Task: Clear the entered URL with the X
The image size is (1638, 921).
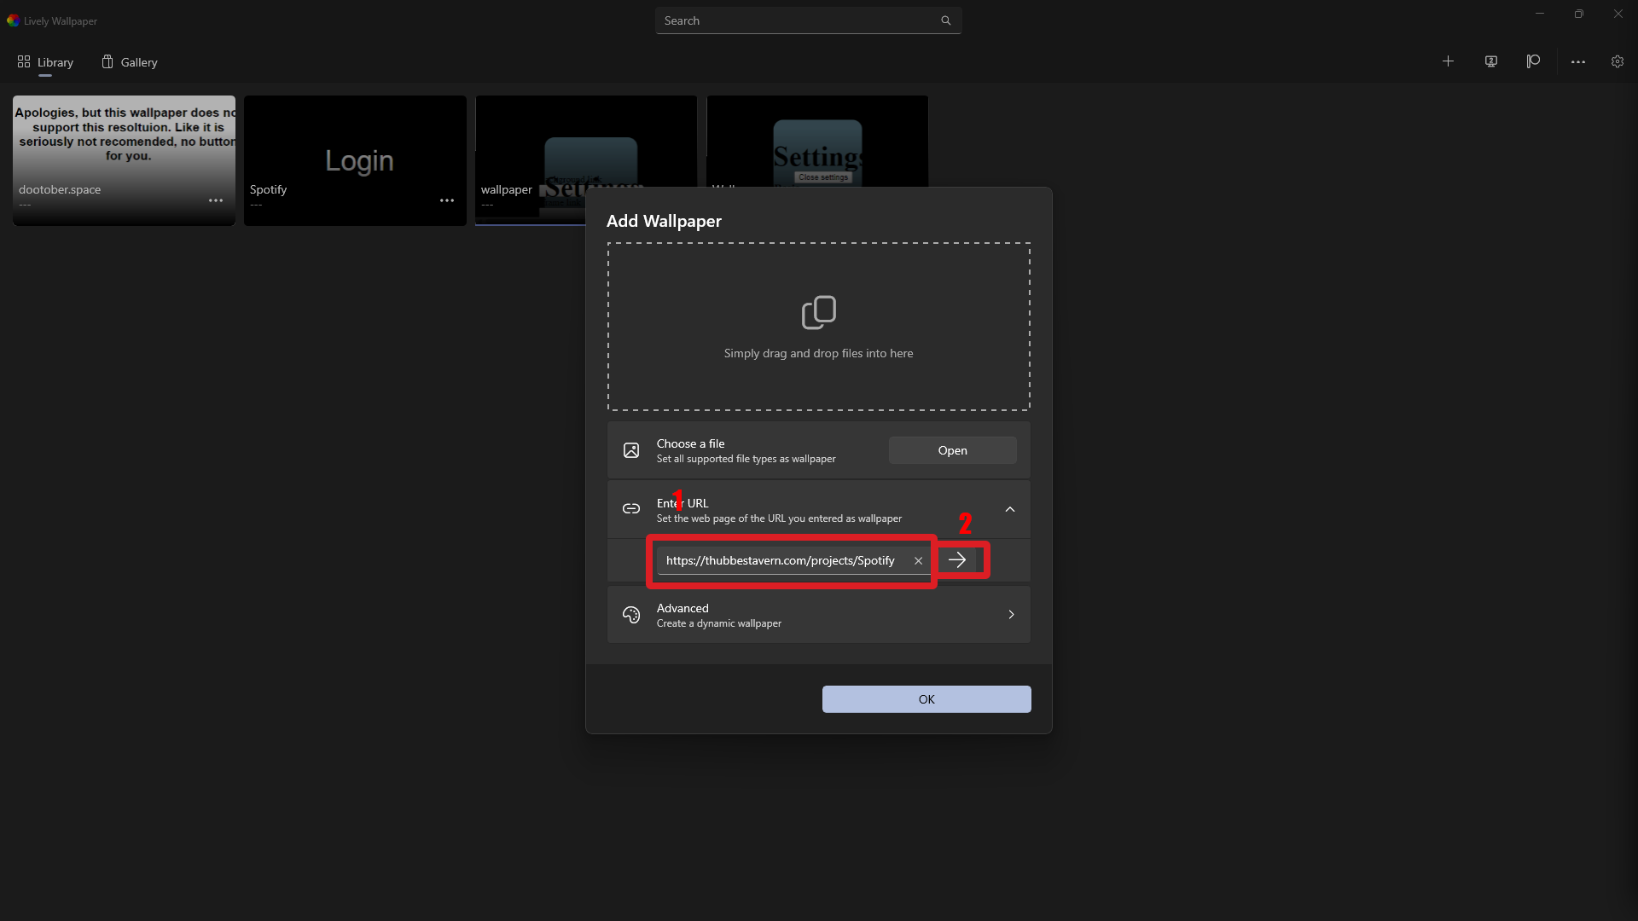Action: pyautogui.click(x=918, y=560)
